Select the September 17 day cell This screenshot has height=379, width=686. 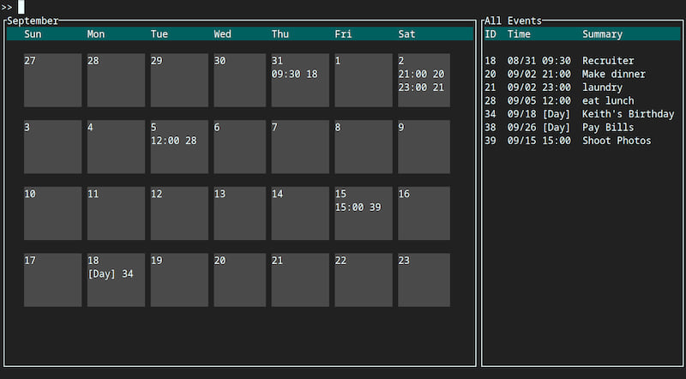(x=52, y=280)
